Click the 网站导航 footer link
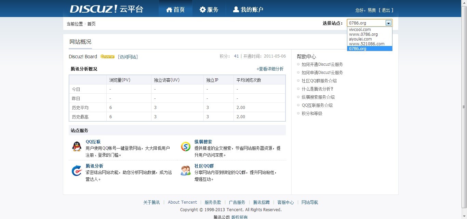The width and height of the screenshot is (467, 219). tap(310, 202)
